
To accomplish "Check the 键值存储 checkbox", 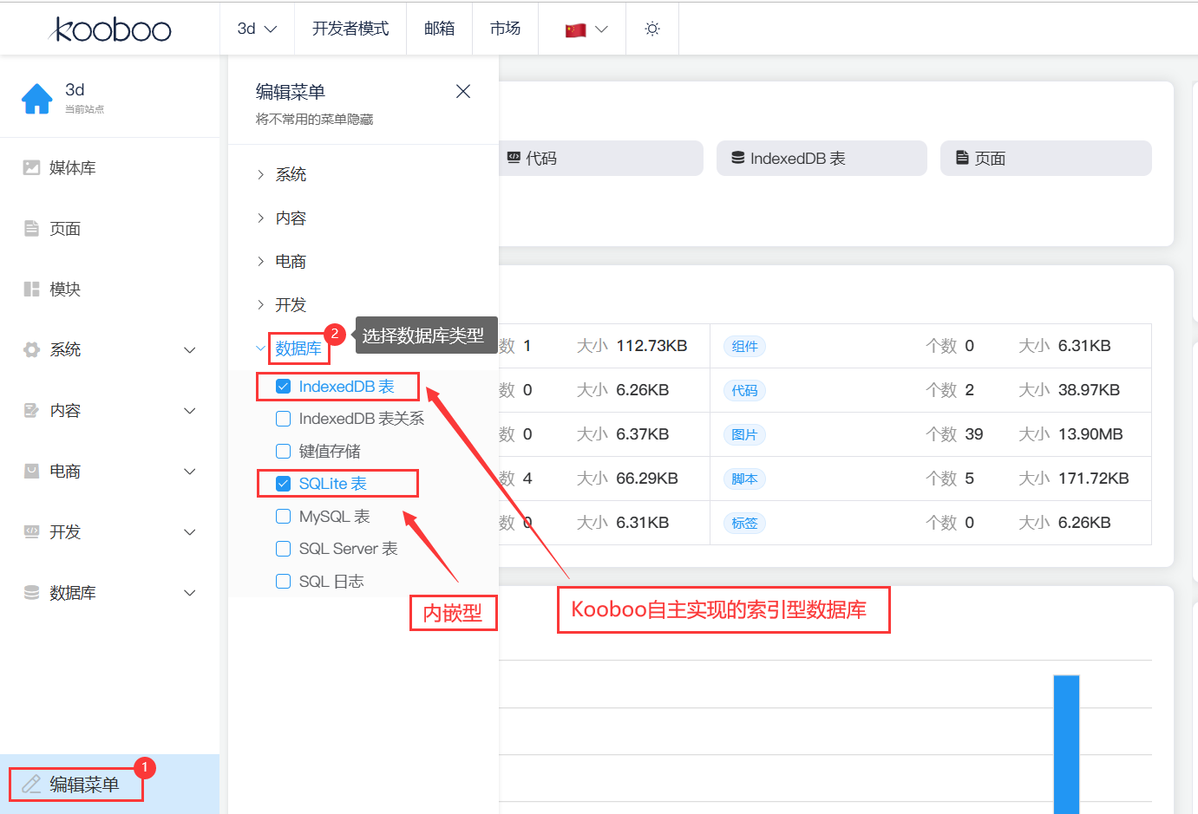I will click(283, 451).
